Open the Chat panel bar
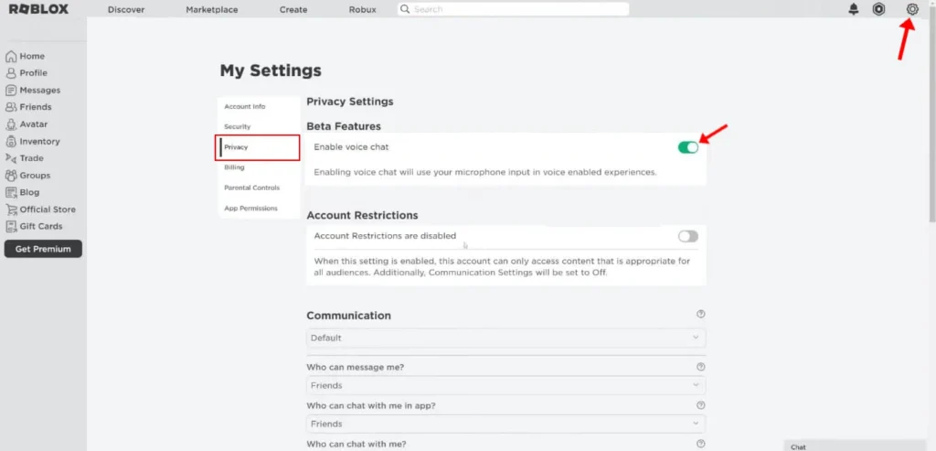 857,446
